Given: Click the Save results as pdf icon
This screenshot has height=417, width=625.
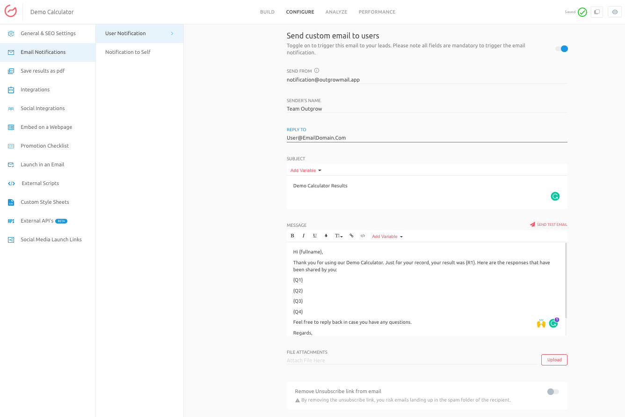Looking at the screenshot, I should pyautogui.click(x=11, y=71).
